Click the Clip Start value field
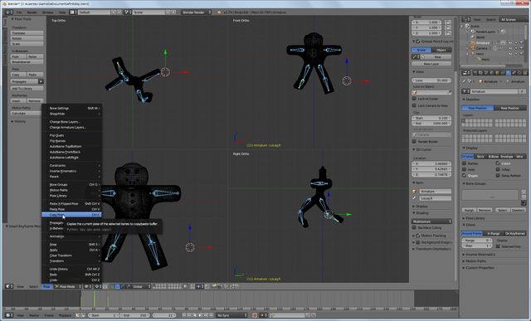This screenshot has width=531, height=321. (431, 118)
